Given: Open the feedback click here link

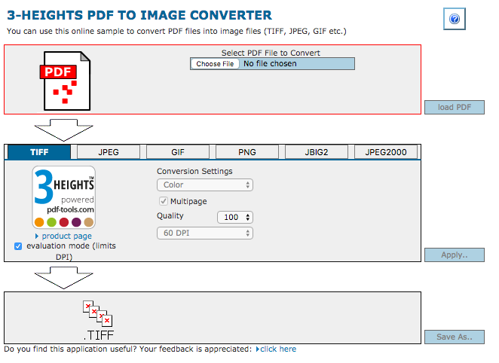Looking at the screenshot, I should [278, 349].
